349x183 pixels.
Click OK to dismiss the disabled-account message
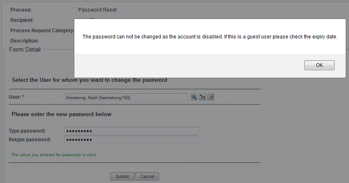coord(319,65)
